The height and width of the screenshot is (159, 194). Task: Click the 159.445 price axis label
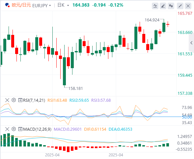coord(185,75)
